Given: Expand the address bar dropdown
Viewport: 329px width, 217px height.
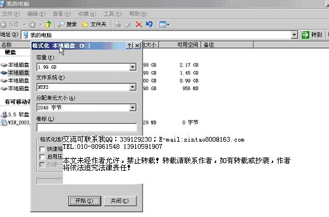Looking at the screenshot, I should pyautogui.click(x=295, y=35).
